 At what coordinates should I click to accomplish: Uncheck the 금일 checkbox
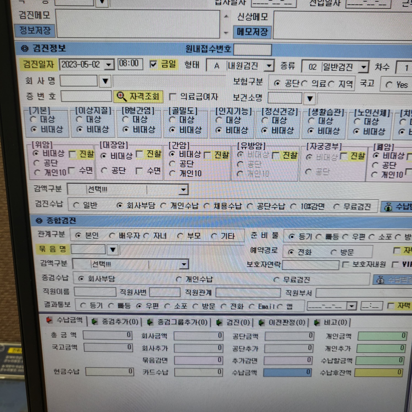(x=153, y=64)
